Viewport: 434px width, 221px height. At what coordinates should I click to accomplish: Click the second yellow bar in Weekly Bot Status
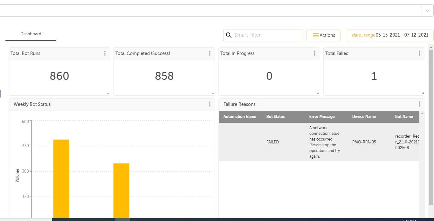click(x=121, y=191)
